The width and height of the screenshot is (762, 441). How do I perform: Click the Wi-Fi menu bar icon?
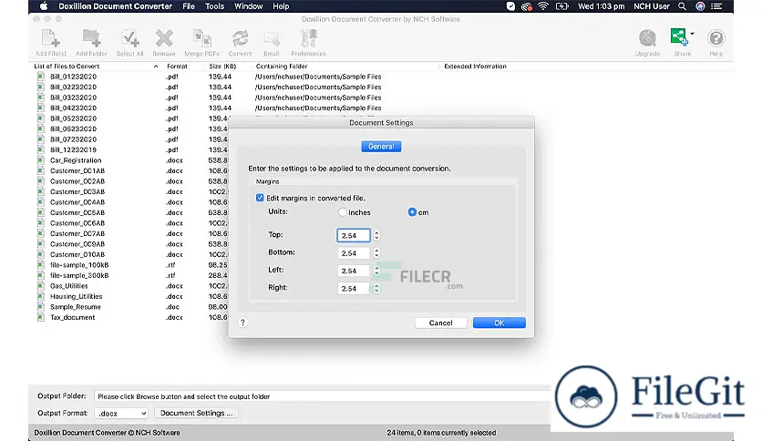click(543, 6)
